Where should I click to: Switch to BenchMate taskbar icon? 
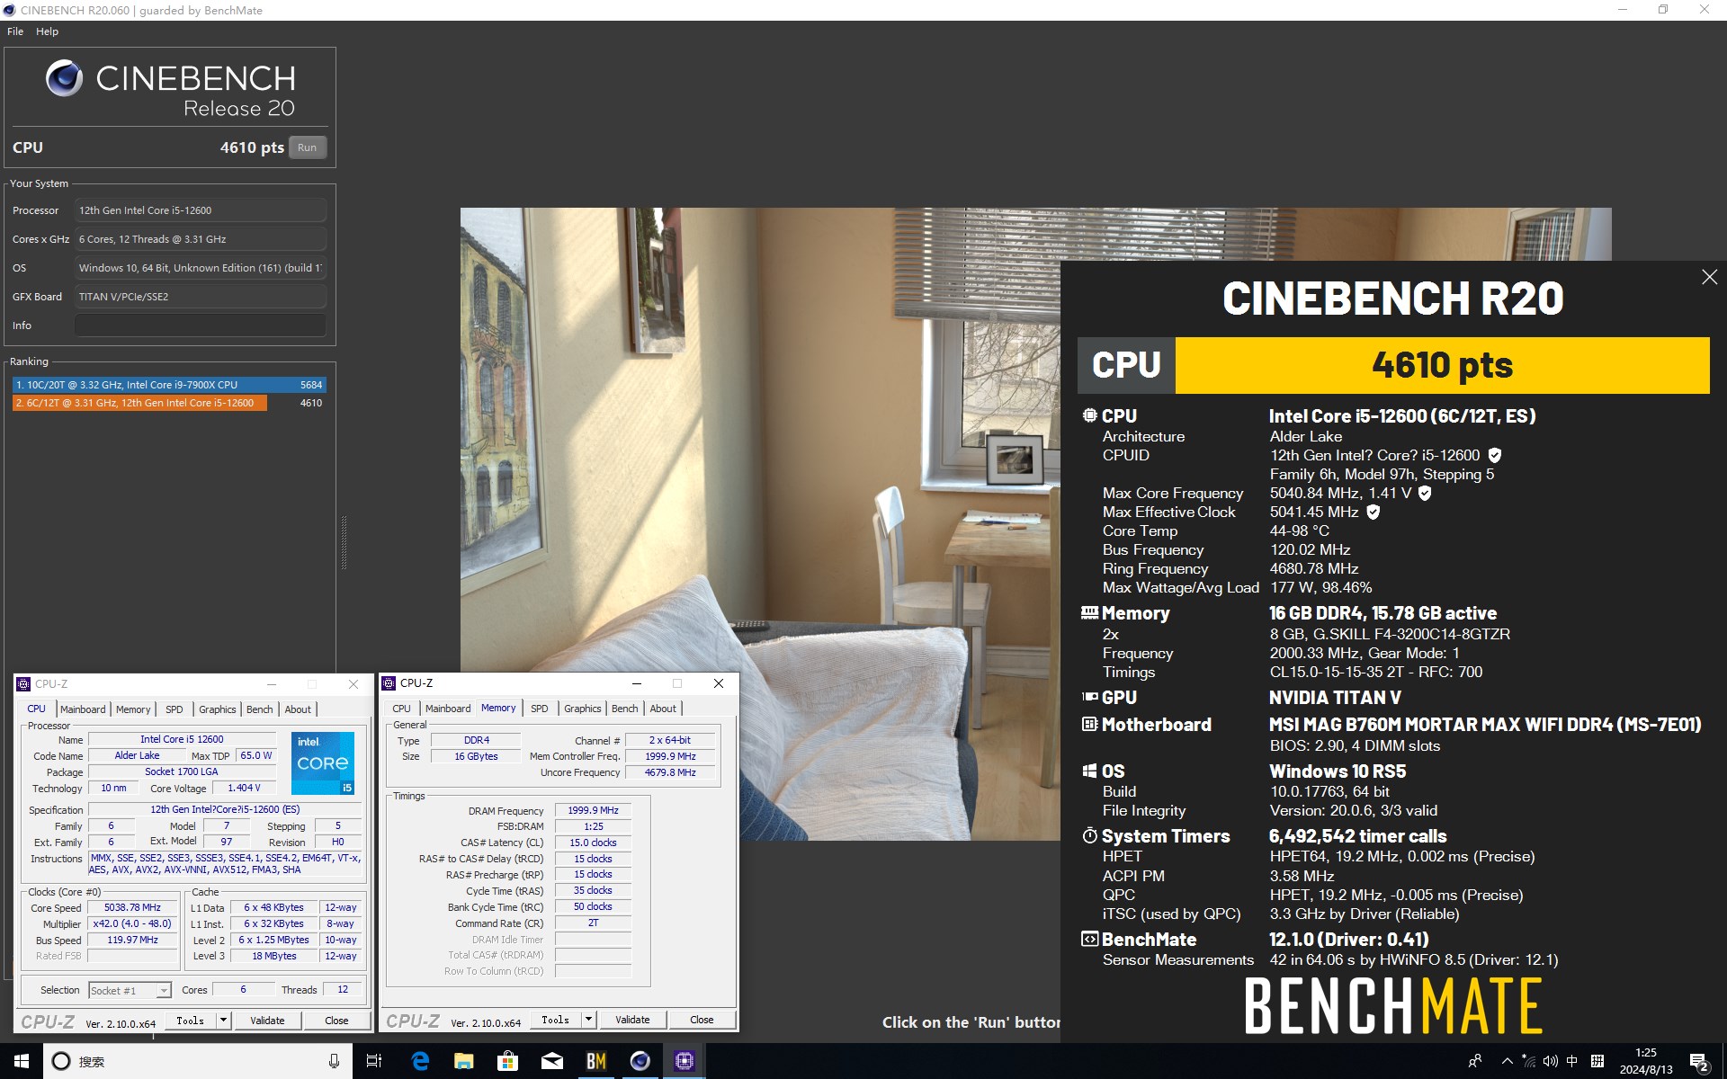[x=596, y=1061]
